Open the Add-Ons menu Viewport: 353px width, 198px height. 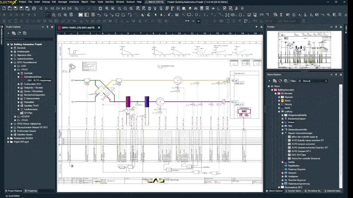coord(109,2)
